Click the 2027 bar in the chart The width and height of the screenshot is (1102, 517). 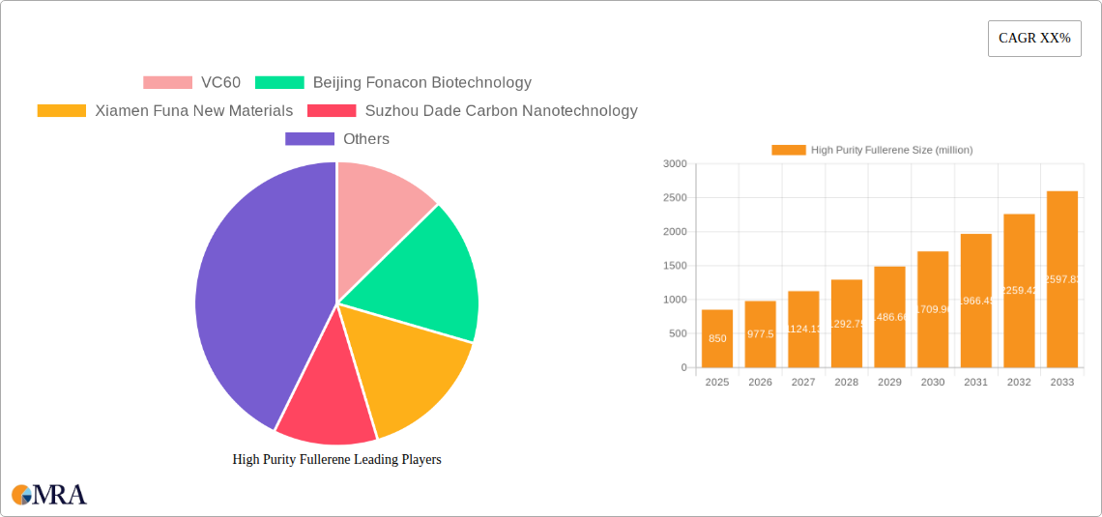point(803,330)
